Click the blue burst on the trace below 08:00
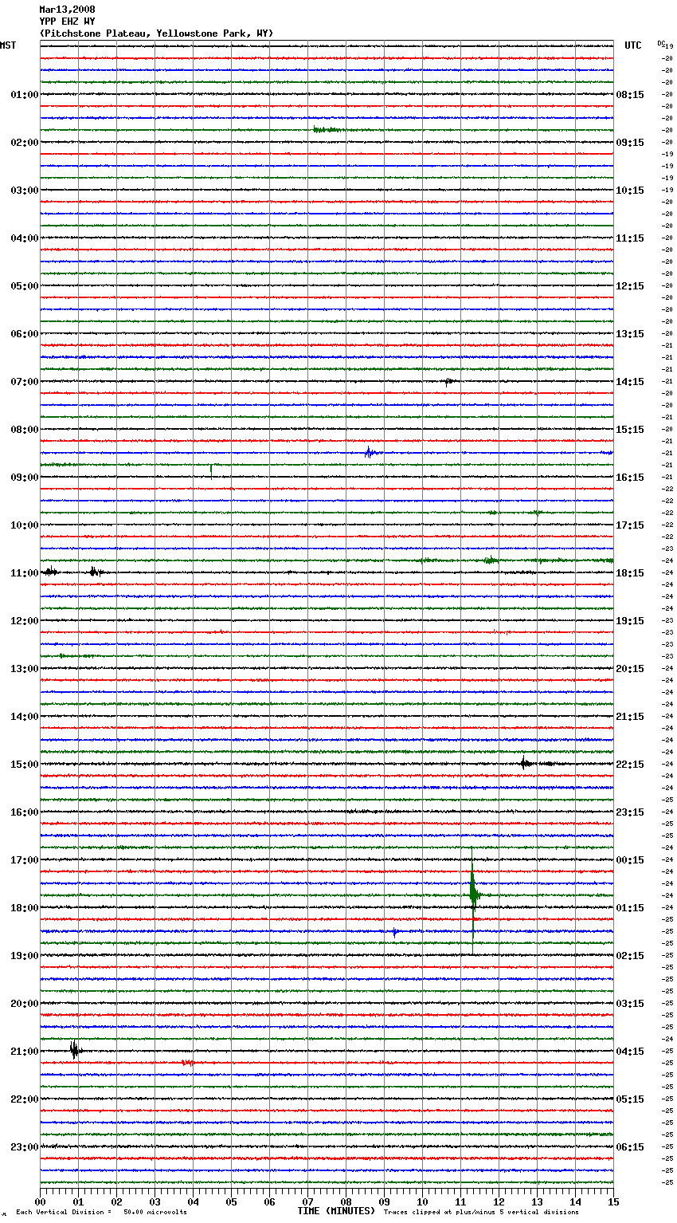 [370, 453]
